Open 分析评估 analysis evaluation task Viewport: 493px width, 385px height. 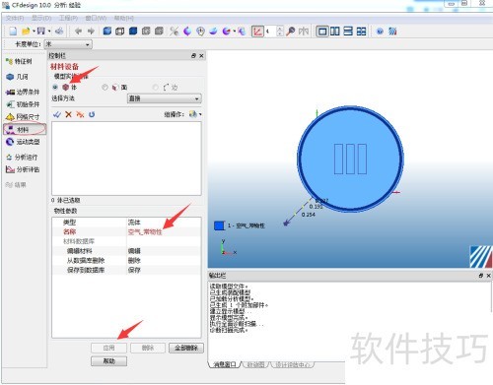(23, 169)
